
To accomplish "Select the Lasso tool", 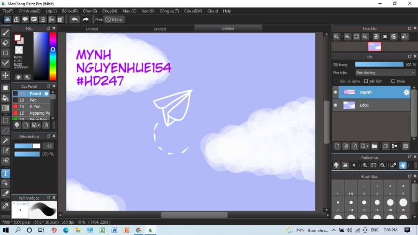I will click(x=6, y=131).
